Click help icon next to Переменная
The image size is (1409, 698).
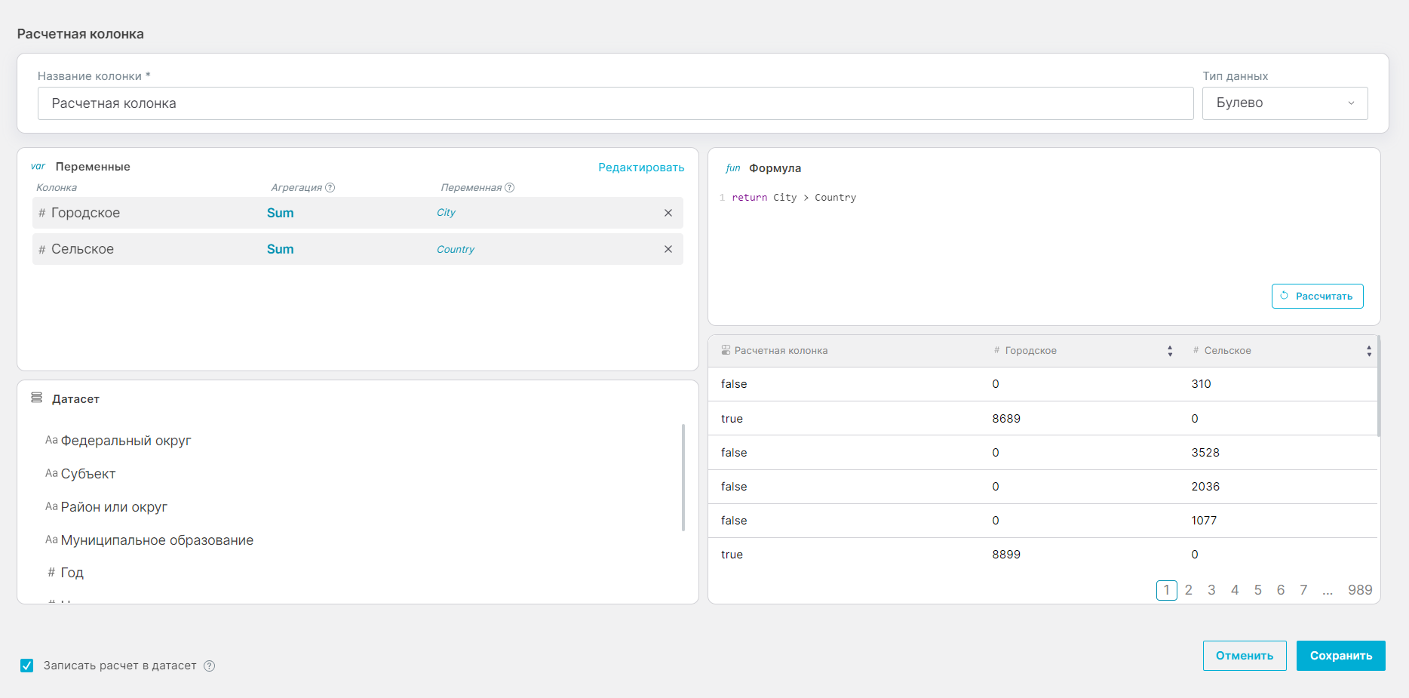click(510, 188)
